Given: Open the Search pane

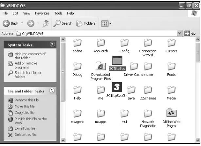Looking at the screenshot, I should point(63,23).
